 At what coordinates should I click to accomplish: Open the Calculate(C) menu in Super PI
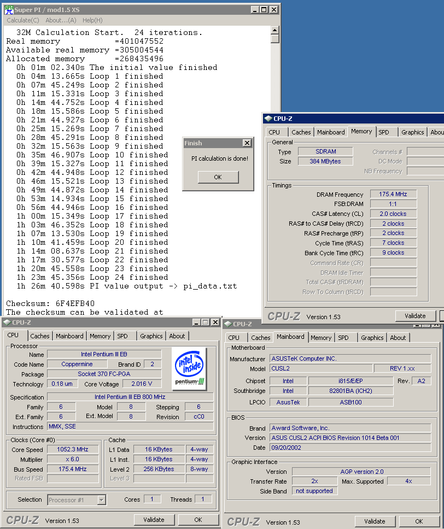point(22,20)
